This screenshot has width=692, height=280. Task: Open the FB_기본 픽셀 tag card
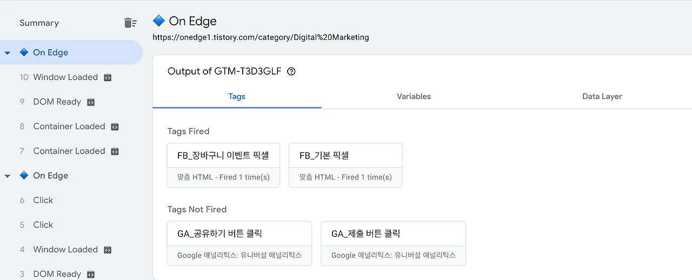345,165
